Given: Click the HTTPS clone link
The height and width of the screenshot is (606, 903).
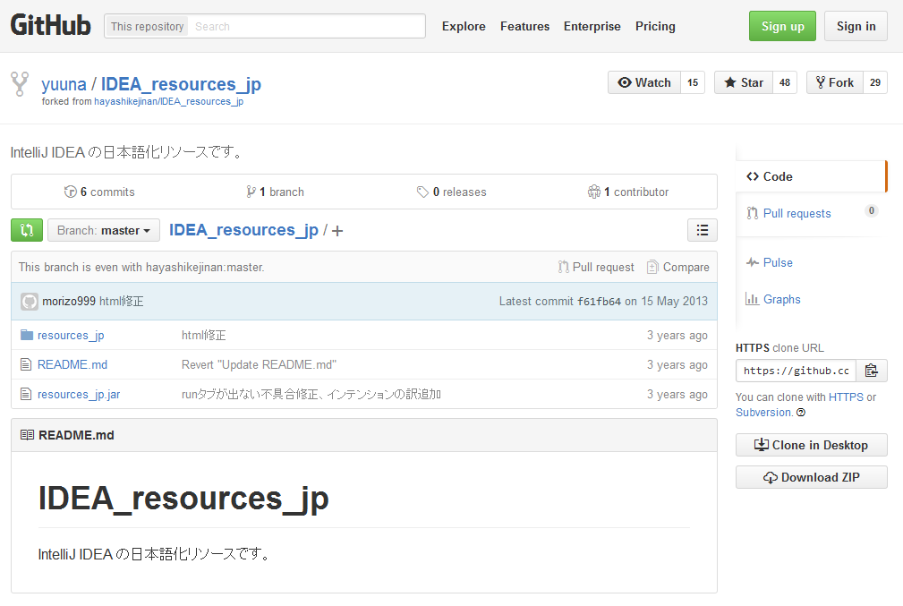Looking at the screenshot, I should (846, 397).
